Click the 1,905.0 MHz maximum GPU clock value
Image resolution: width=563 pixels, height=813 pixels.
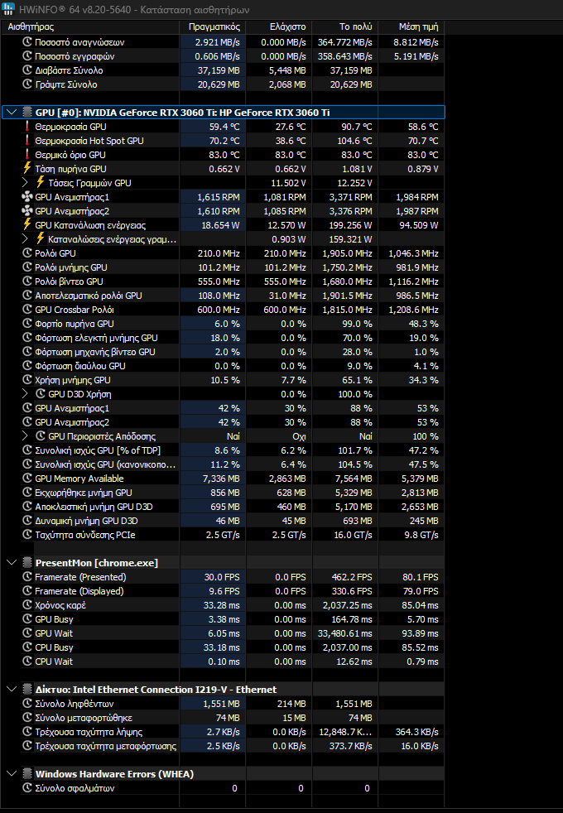348,253
